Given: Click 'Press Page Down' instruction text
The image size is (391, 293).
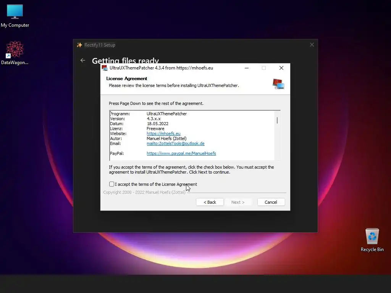Looking at the screenshot, I should pos(156,103).
